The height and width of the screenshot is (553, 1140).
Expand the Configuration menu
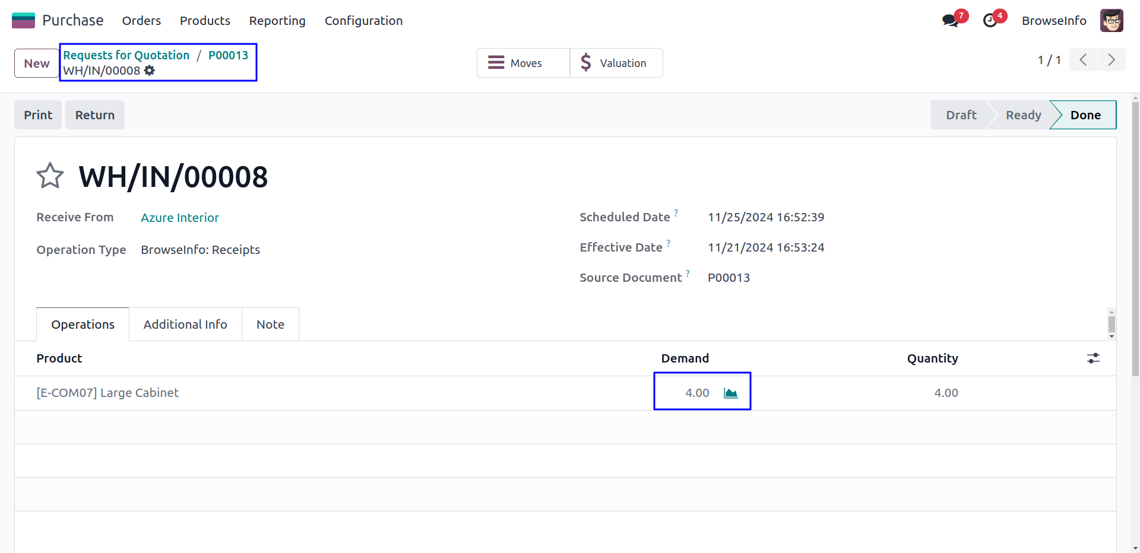(363, 21)
